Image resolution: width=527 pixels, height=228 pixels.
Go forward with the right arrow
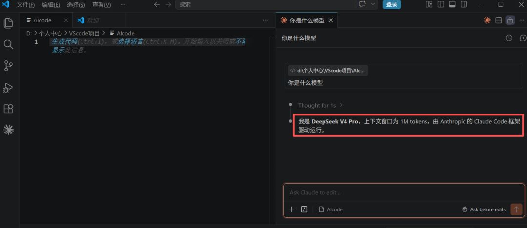pyautogui.click(x=168, y=4)
